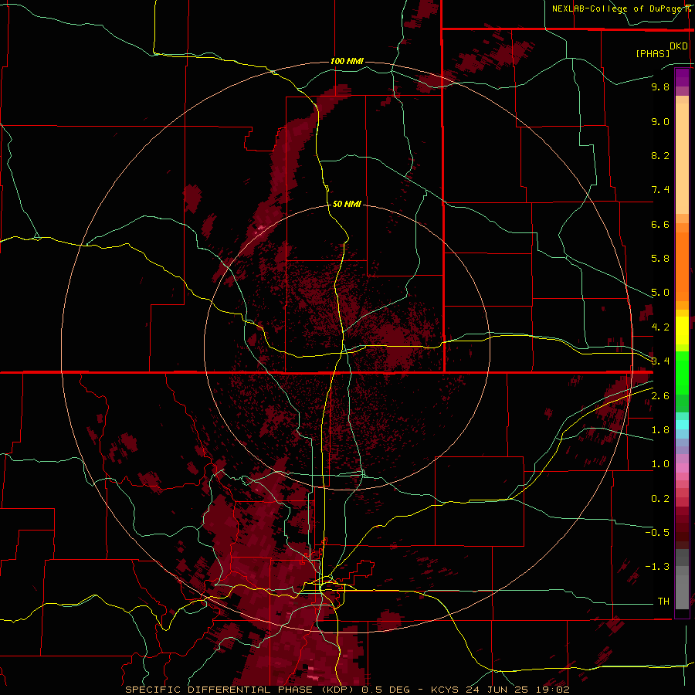The width and height of the screenshot is (695, 695).
Task: Click the -1.3 value on color scale
Action: (657, 567)
